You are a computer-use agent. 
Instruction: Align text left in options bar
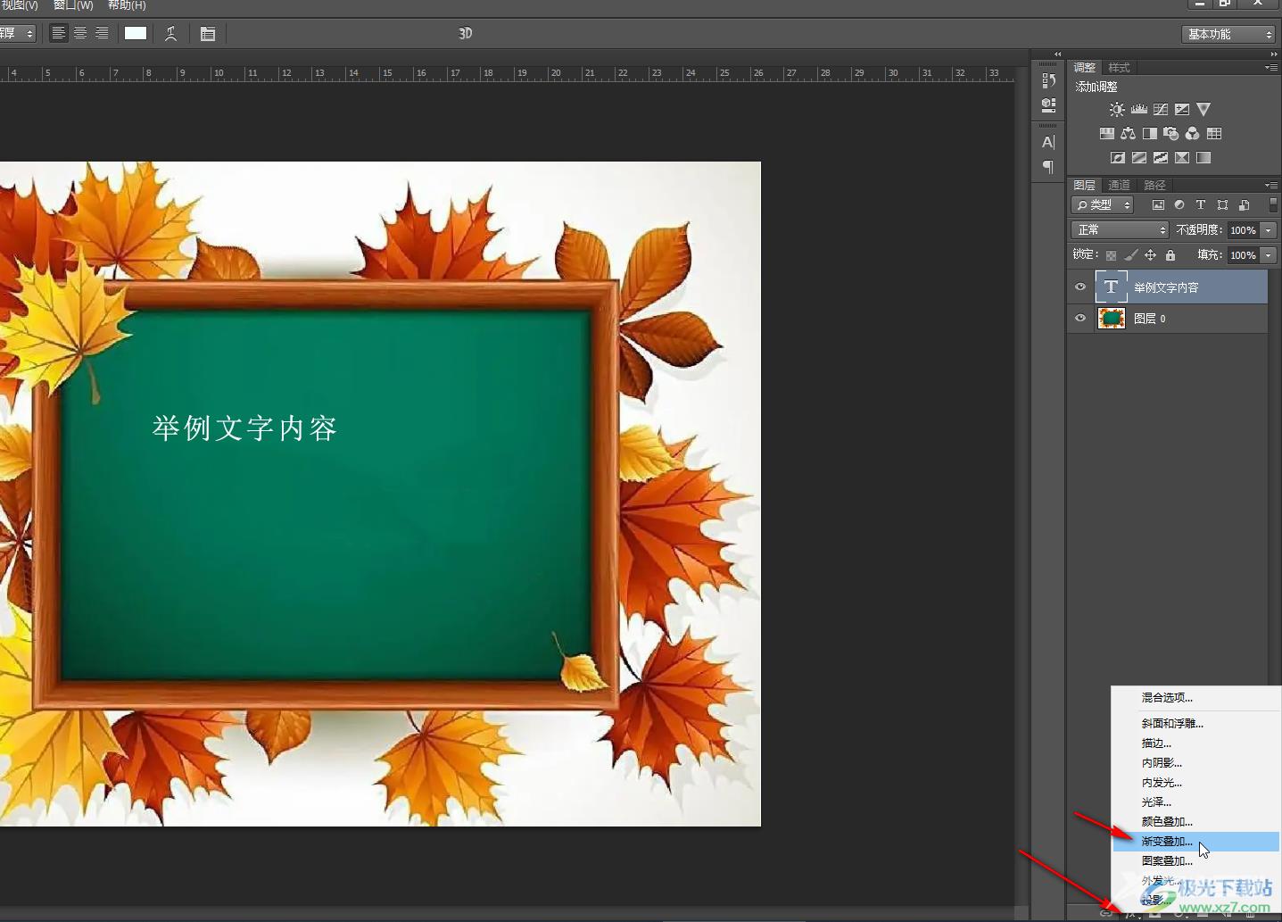click(x=58, y=33)
